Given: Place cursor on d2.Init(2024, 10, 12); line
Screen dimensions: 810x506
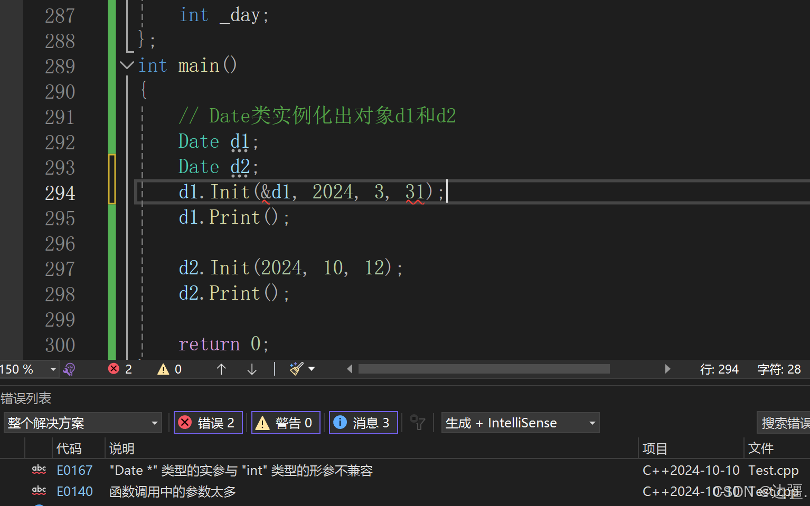Looking at the screenshot, I should tap(290, 268).
